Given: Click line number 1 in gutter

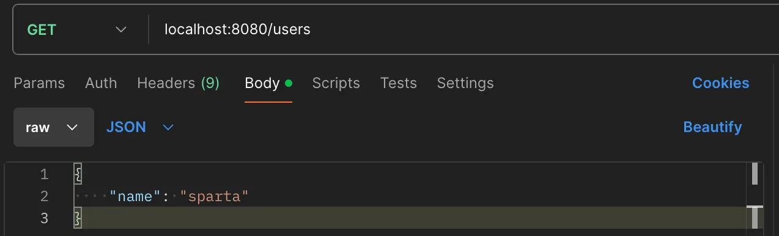Looking at the screenshot, I should [x=43, y=175].
